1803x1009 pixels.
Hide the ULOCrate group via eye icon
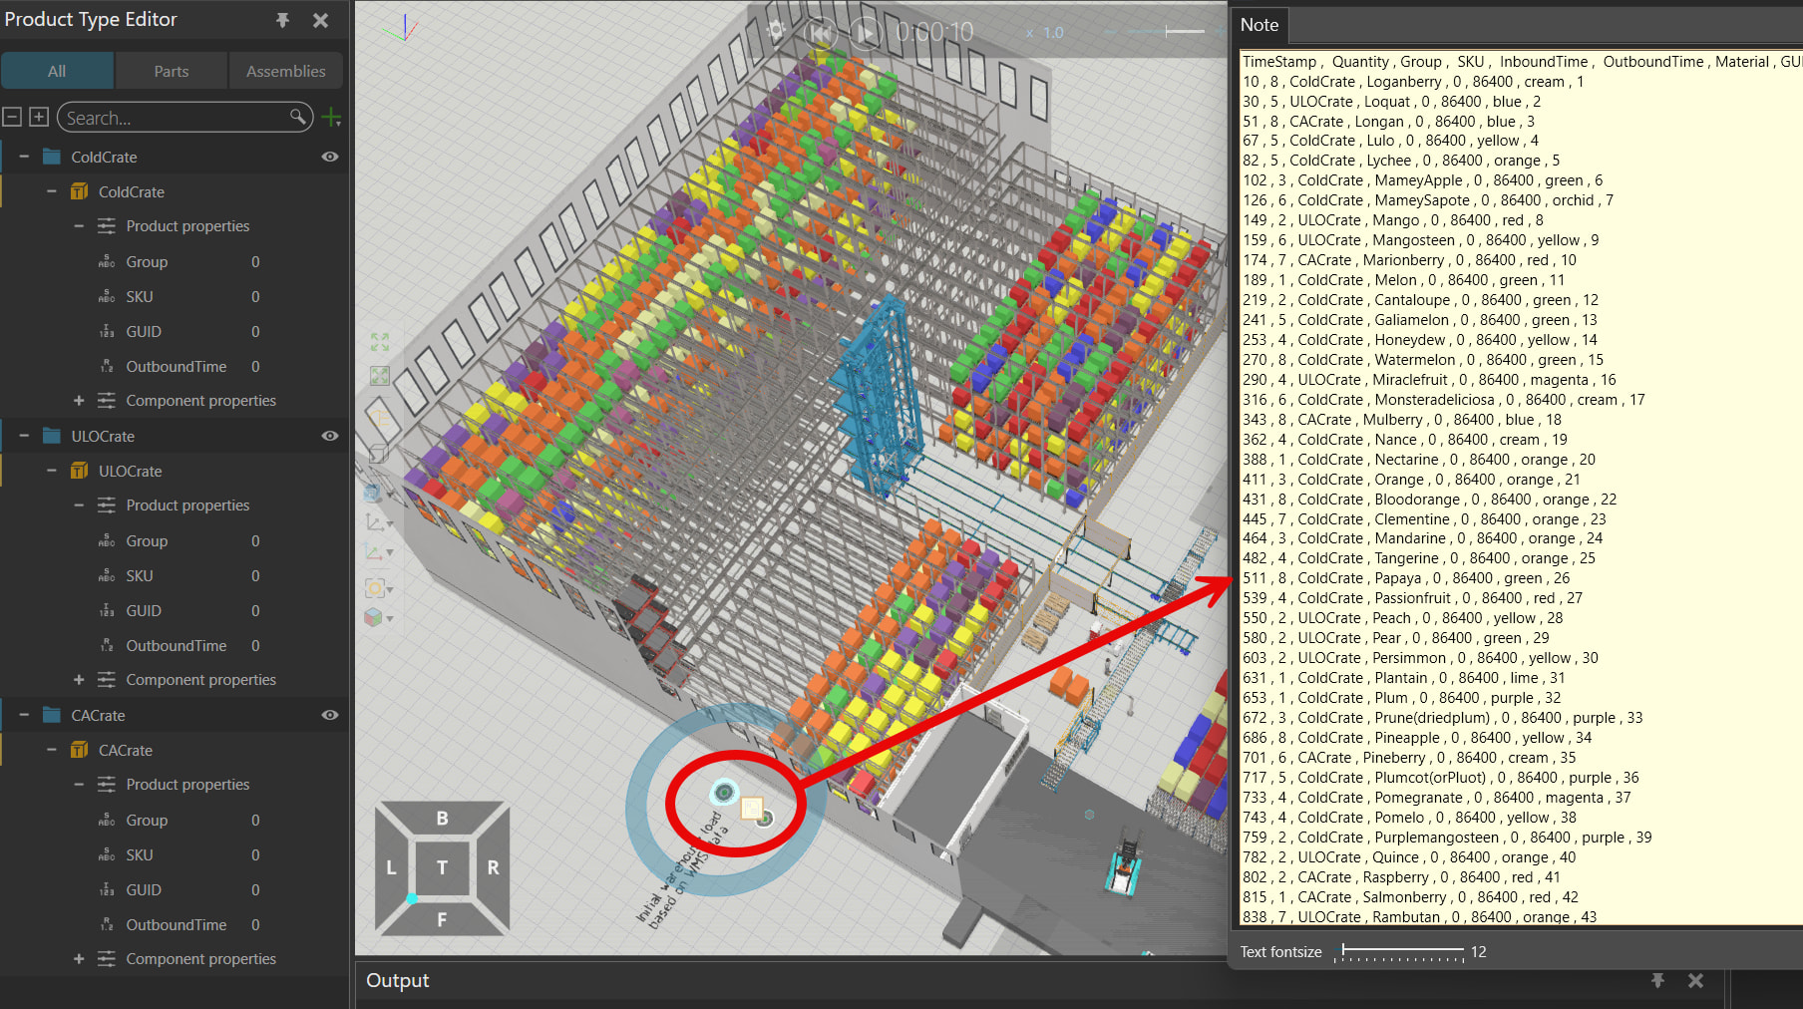(x=330, y=437)
